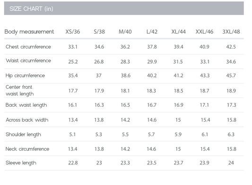Screen dimensions: 252x185
Task: Click the M/40 size column header
Action: [125, 32]
